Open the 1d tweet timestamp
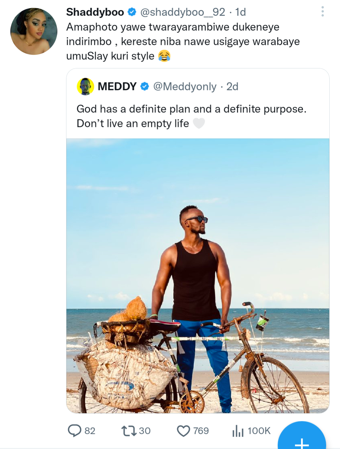 (x=240, y=12)
